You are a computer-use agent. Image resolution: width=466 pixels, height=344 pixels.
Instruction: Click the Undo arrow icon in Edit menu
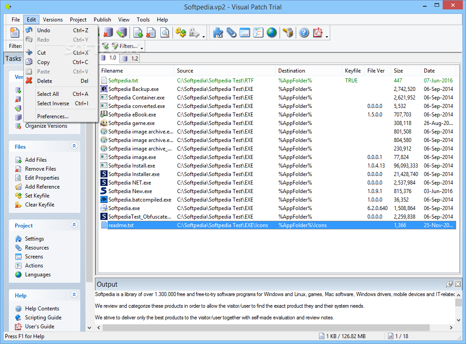pyautogui.click(x=29, y=30)
